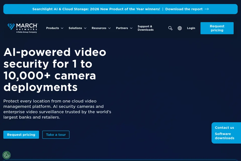Click the arrow after Download the report
241x161 pixels.
207,9
